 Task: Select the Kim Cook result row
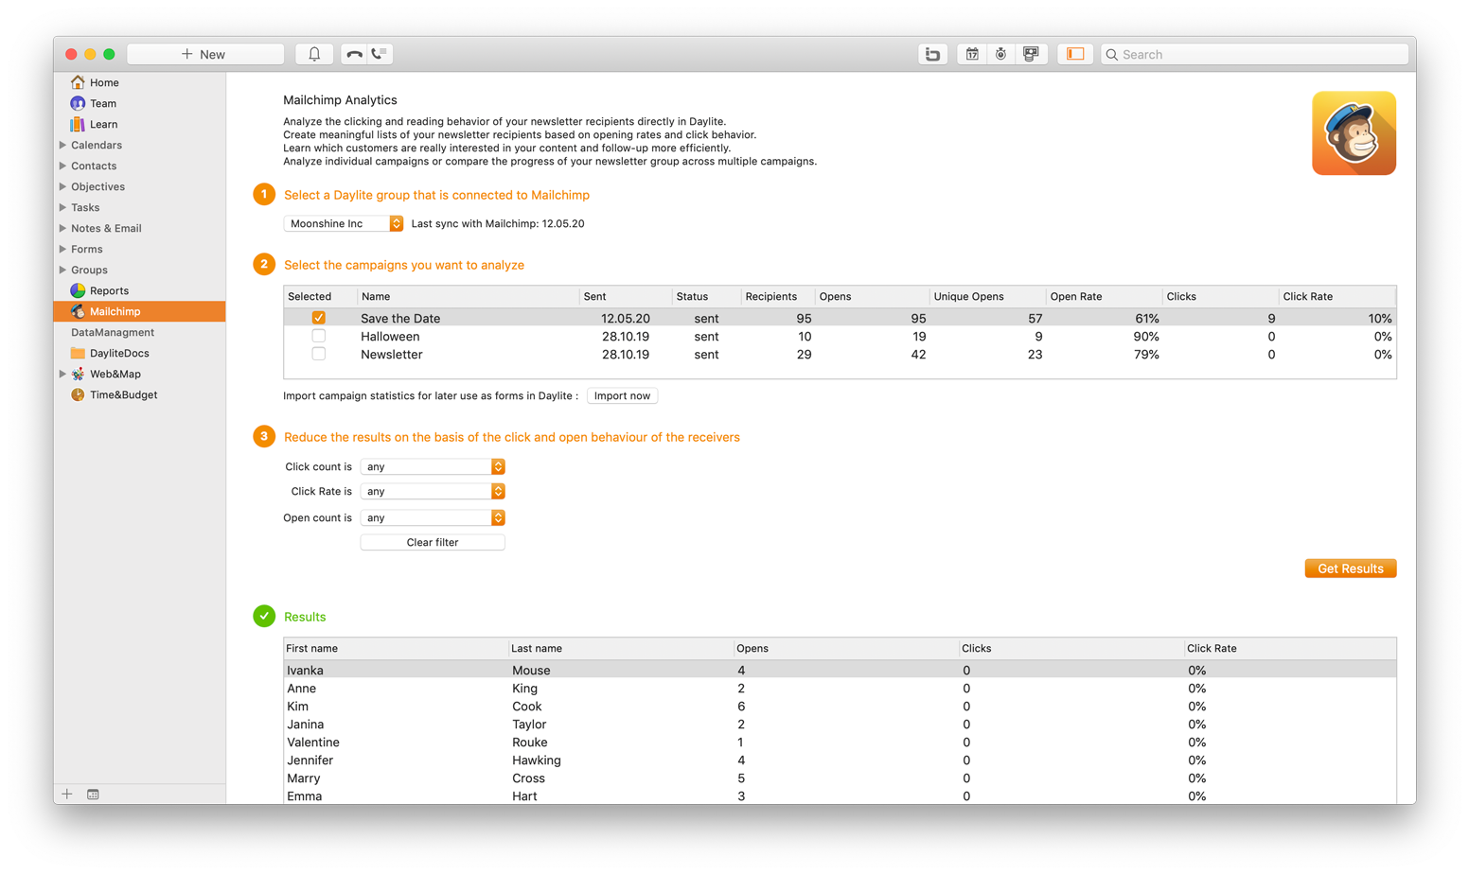pos(840,706)
